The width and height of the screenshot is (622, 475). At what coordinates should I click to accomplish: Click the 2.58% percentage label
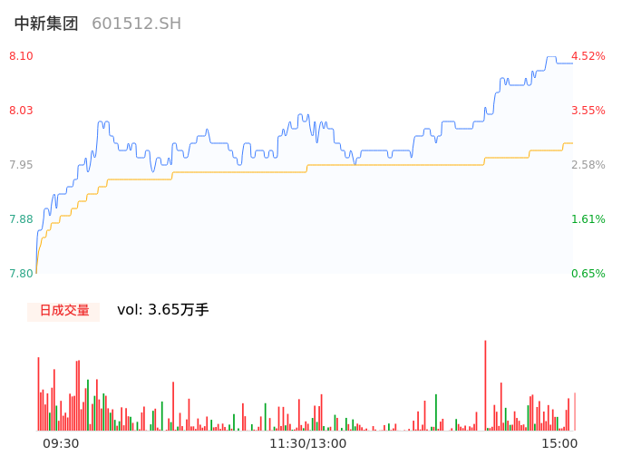588,165
